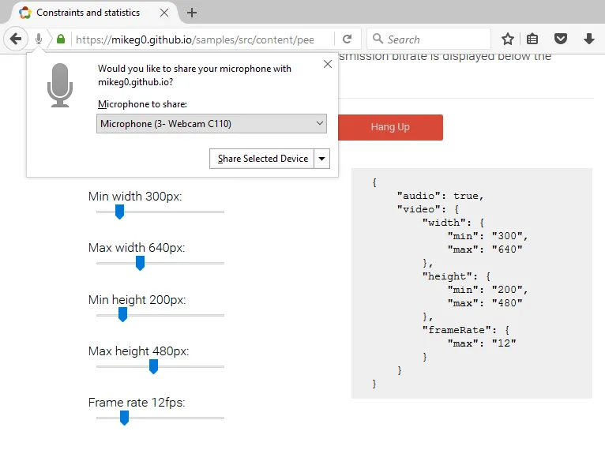Viewport: 605px width, 450px height.
Task: Click the Frame rate slider handle
Action: 124,418
